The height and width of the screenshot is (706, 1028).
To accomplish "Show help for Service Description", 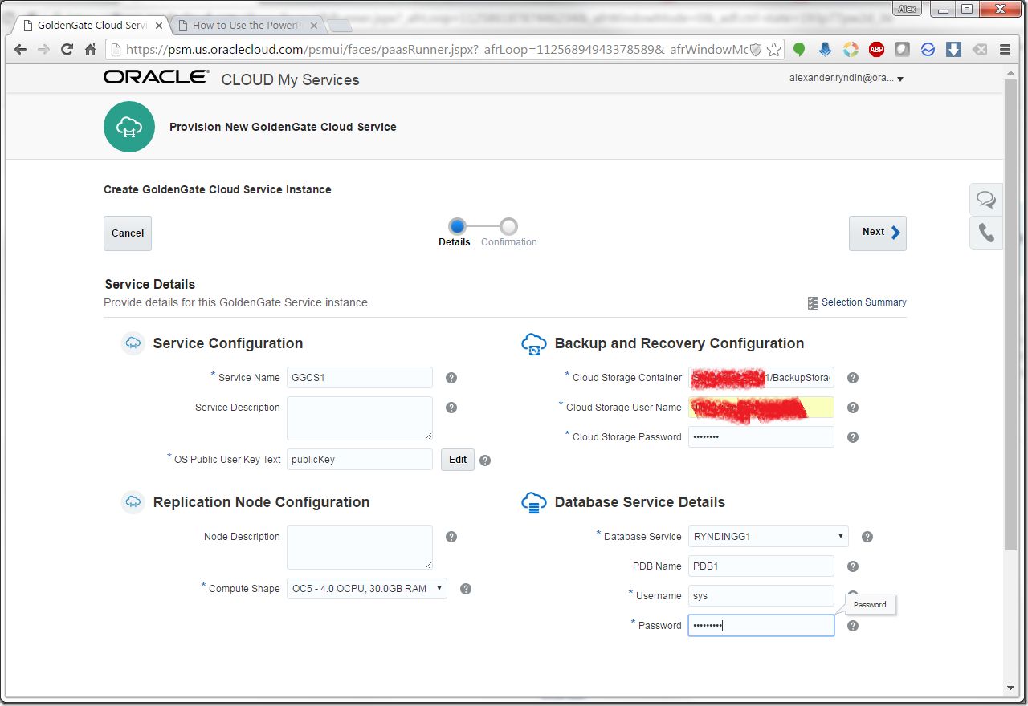I will pos(451,408).
